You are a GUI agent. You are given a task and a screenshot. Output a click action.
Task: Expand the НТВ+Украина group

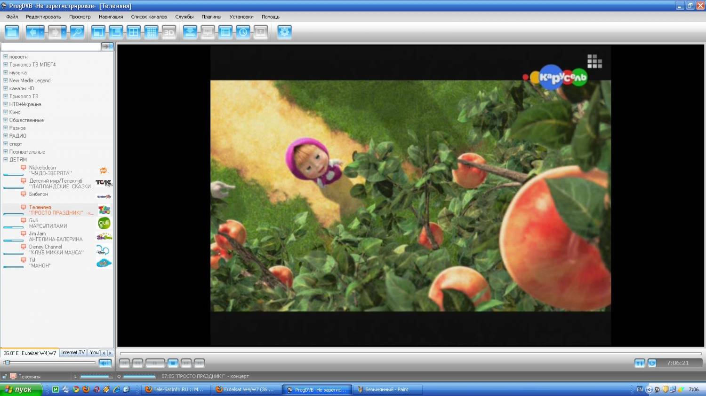click(x=5, y=104)
